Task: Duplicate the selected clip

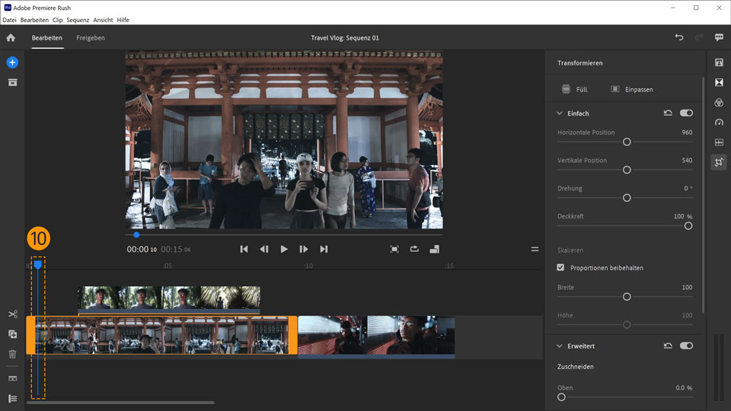Action: pos(13,334)
